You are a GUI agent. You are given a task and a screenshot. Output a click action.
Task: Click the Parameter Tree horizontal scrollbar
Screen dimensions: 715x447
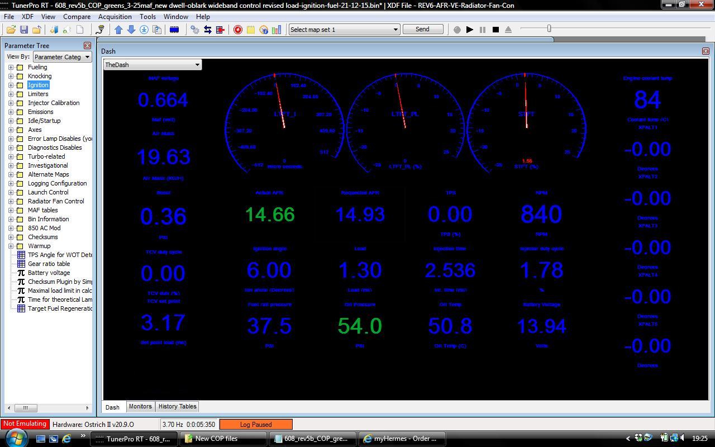click(47, 408)
